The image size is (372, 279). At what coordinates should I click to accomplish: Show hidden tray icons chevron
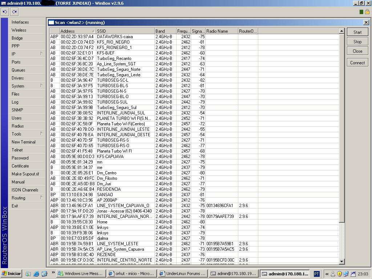(327, 274)
